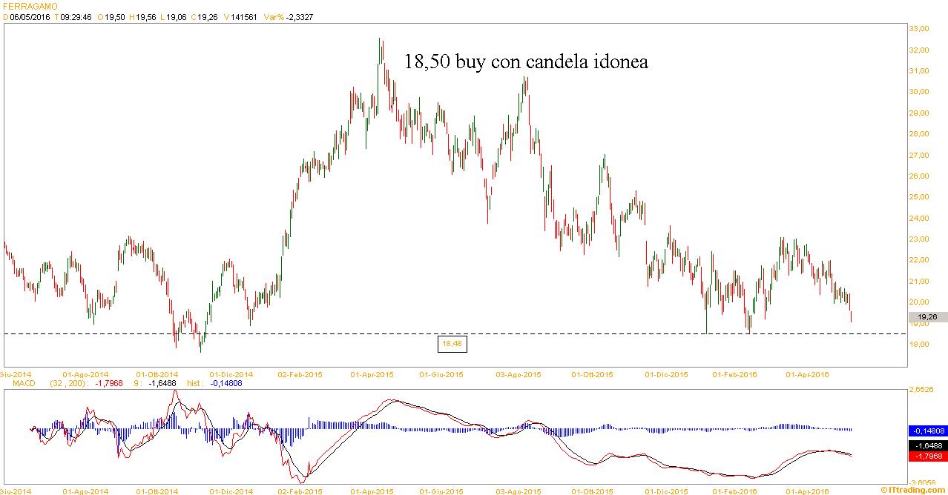The height and width of the screenshot is (495, 948).
Task: Click 01-Ott-2014 date under price chart
Action: point(158,375)
